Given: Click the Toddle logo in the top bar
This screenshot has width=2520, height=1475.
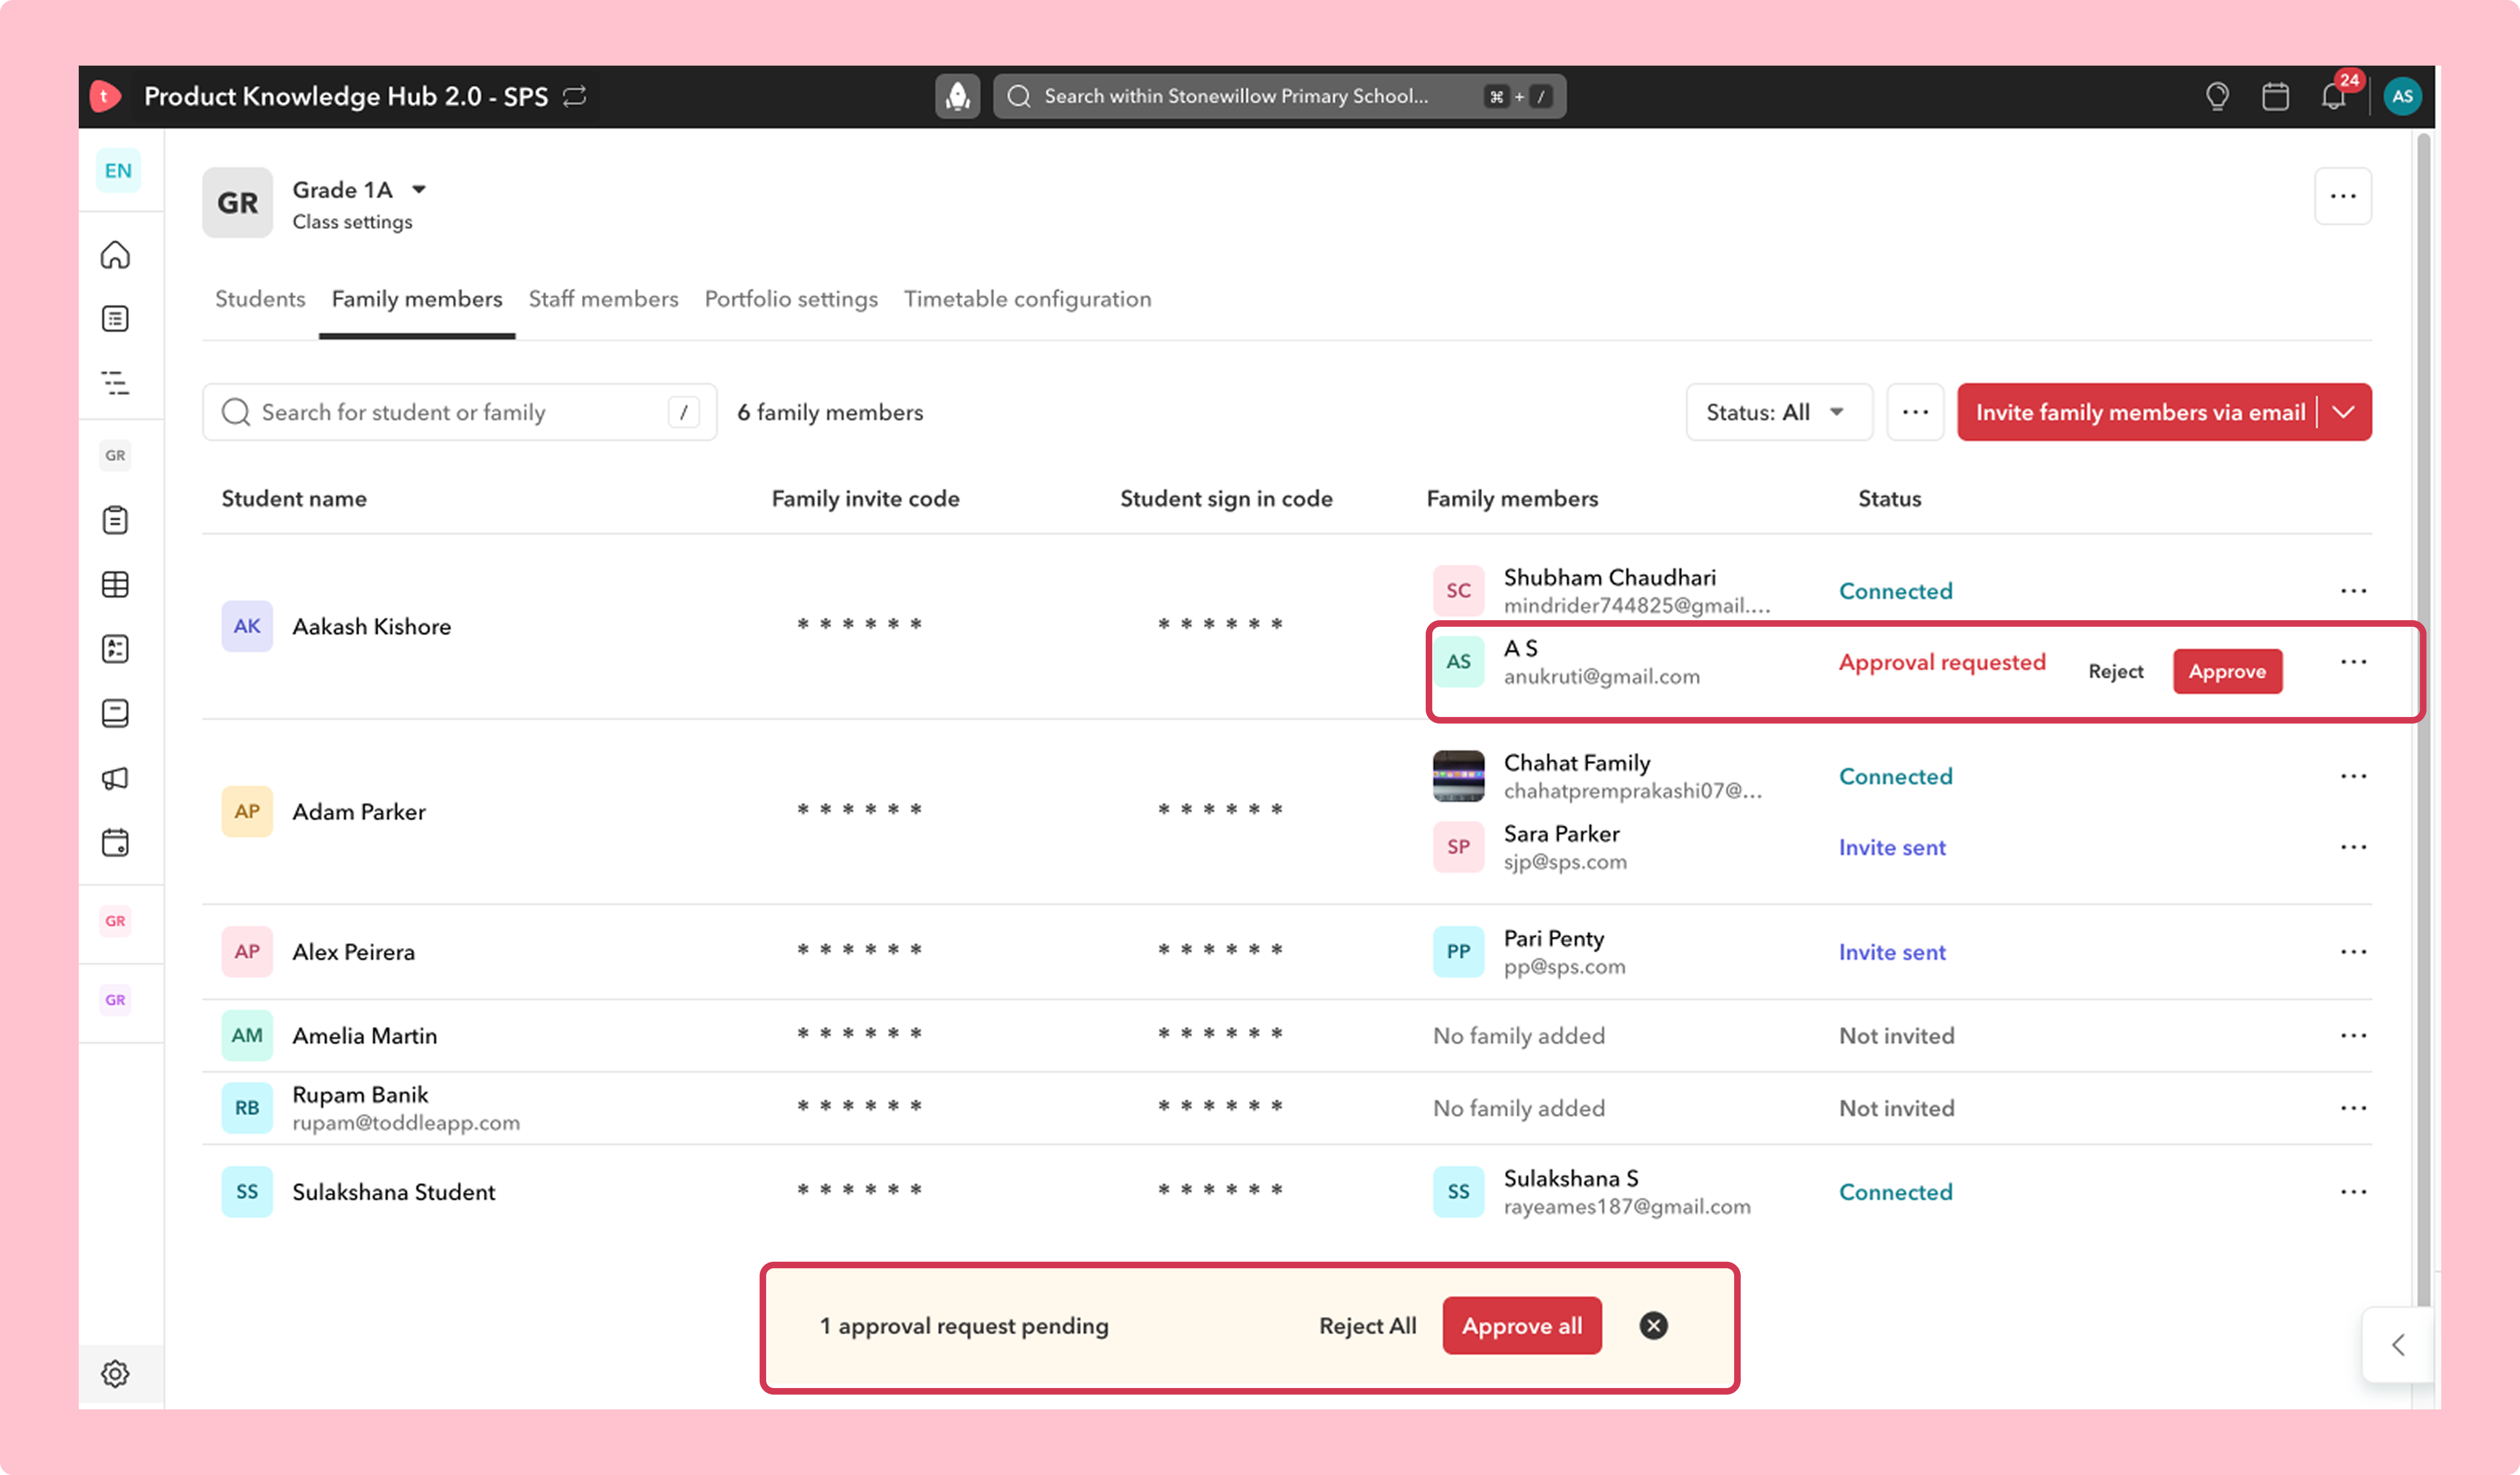Looking at the screenshot, I should coord(105,96).
